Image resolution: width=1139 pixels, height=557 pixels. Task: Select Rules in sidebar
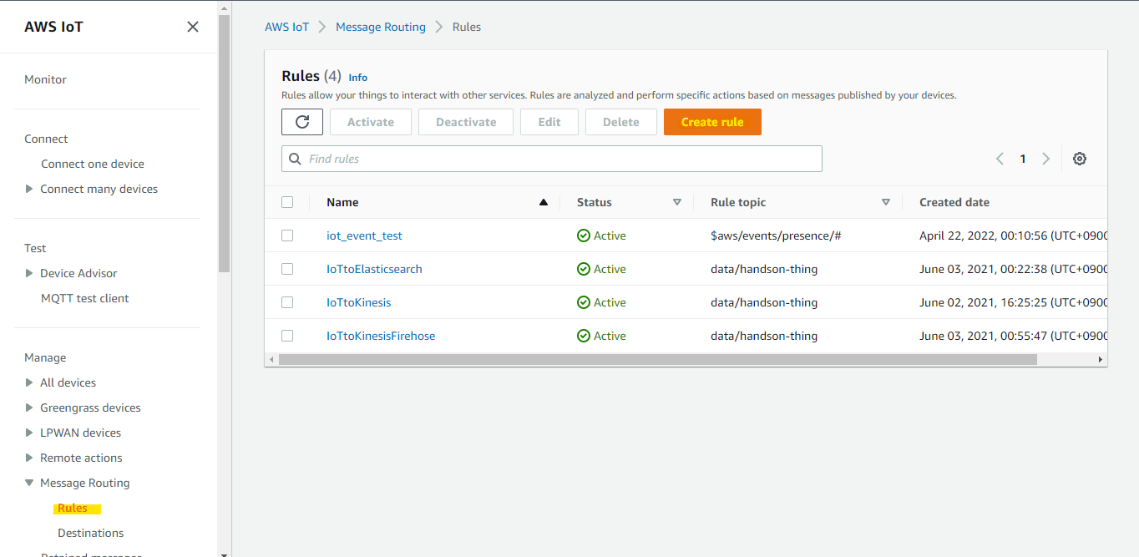coord(73,508)
